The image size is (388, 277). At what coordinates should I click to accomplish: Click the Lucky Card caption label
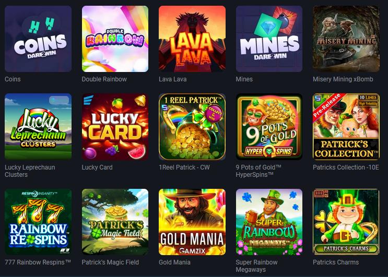[97, 167]
